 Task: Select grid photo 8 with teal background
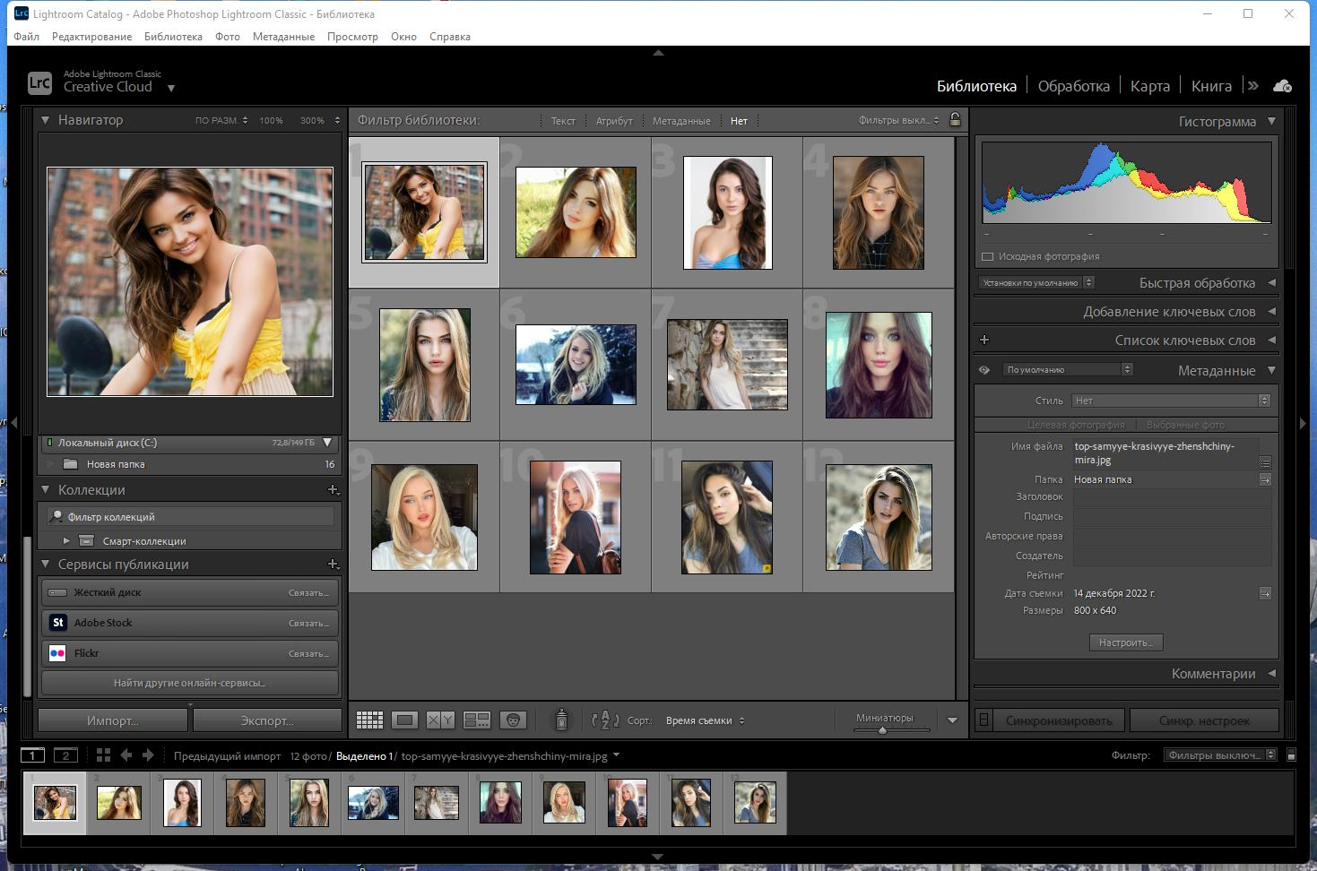[879, 365]
